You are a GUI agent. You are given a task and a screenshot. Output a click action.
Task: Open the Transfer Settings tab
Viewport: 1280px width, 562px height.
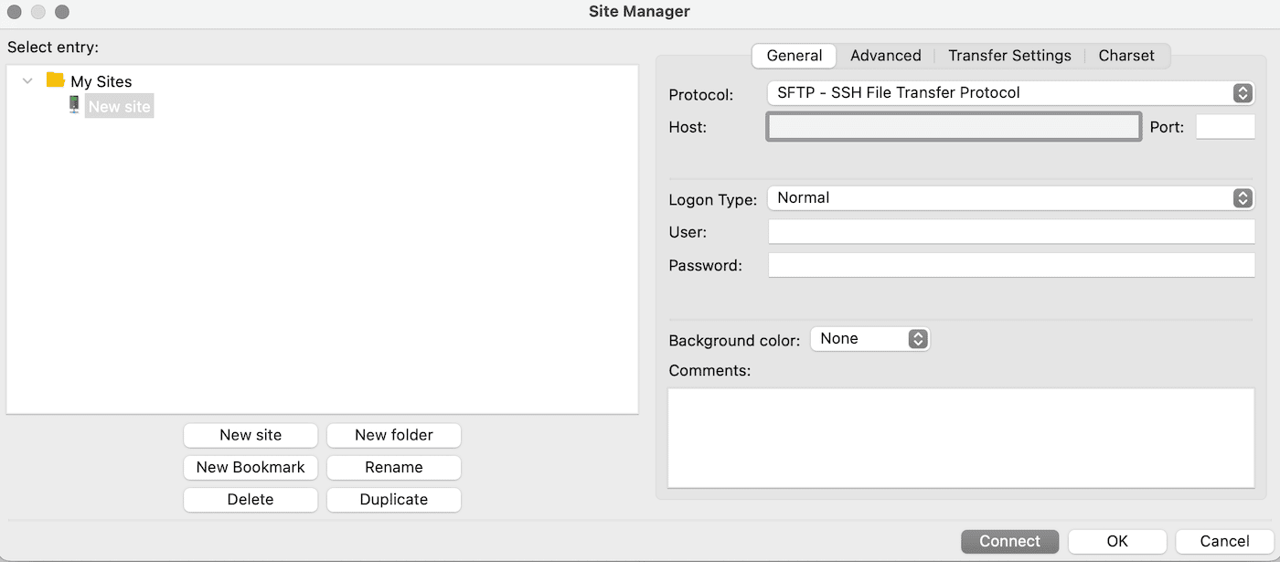1009,56
